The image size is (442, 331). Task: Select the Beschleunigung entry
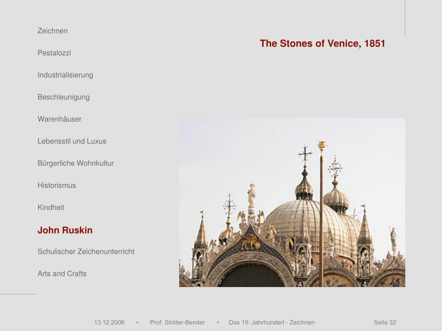point(64,97)
